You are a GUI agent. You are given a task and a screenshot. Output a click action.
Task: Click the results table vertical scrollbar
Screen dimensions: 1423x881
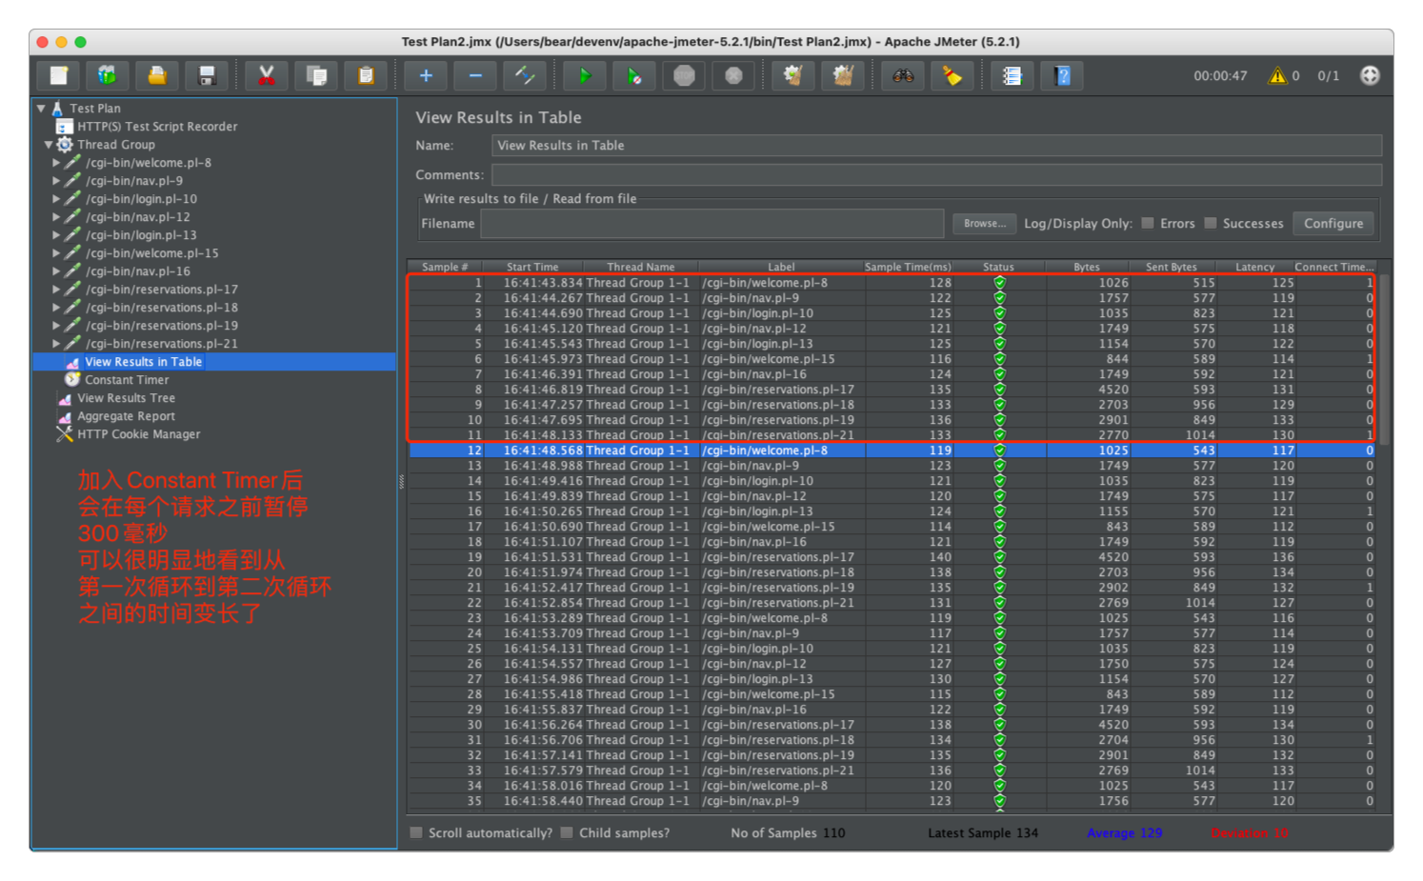point(1385,360)
